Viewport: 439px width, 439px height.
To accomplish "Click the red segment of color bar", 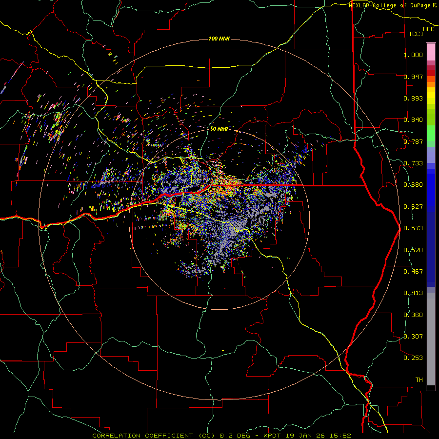I will (x=431, y=73).
